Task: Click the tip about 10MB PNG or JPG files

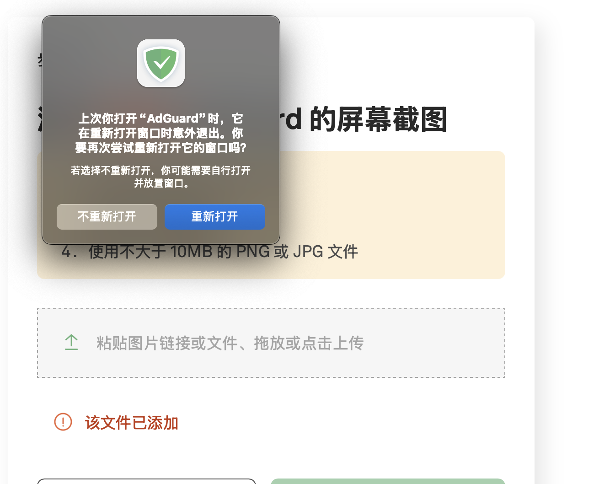Action: (x=210, y=252)
